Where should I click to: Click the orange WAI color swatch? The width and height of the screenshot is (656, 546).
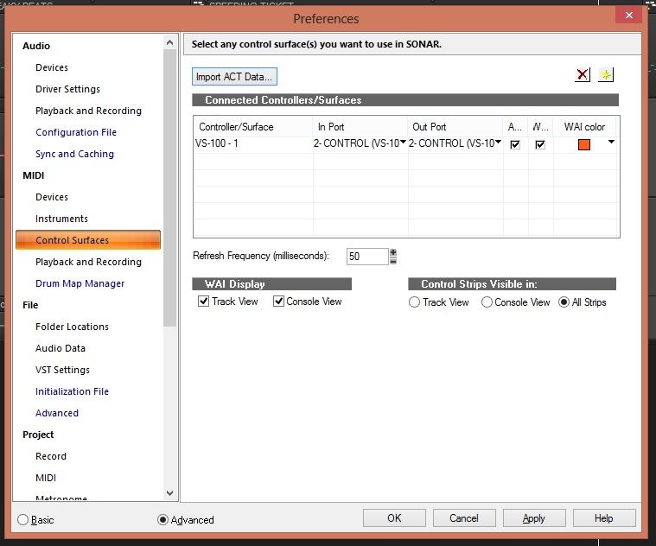pyautogui.click(x=584, y=144)
